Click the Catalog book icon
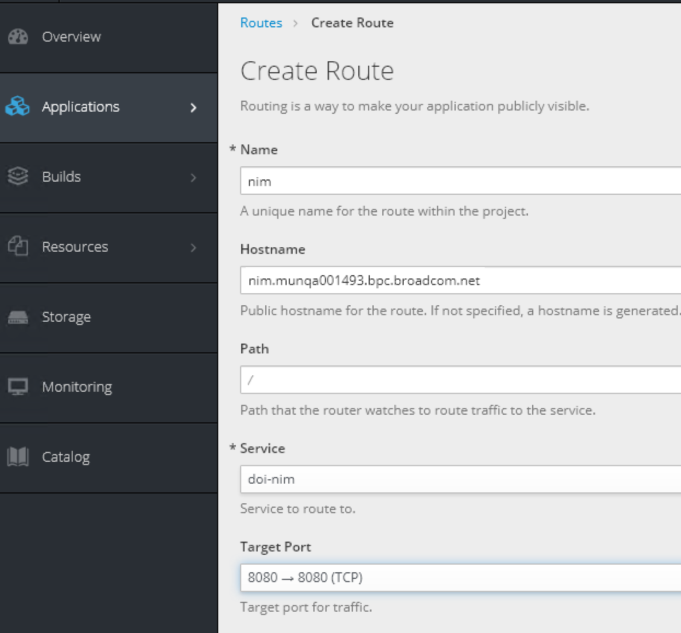Screen dimensions: 681x633 click(x=18, y=456)
